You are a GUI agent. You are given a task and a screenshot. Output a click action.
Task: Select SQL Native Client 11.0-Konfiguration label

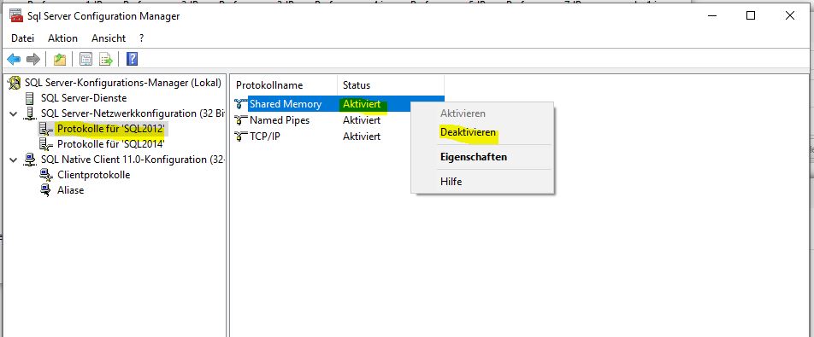(x=133, y=160)
